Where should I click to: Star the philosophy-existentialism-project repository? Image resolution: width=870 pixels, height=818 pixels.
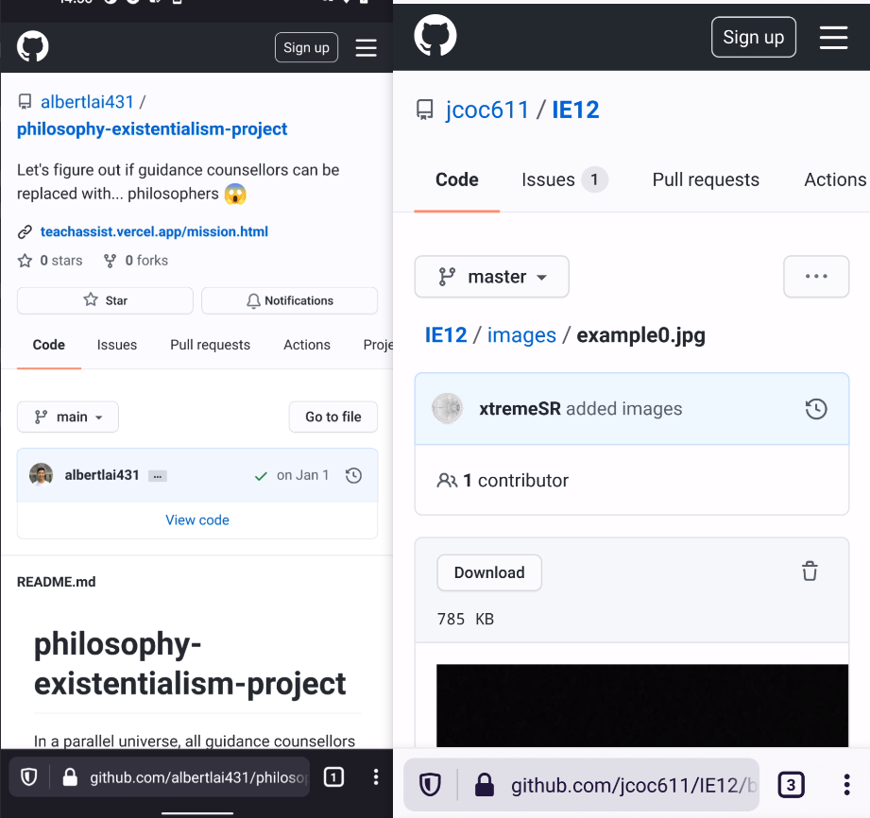coord(106,300)
